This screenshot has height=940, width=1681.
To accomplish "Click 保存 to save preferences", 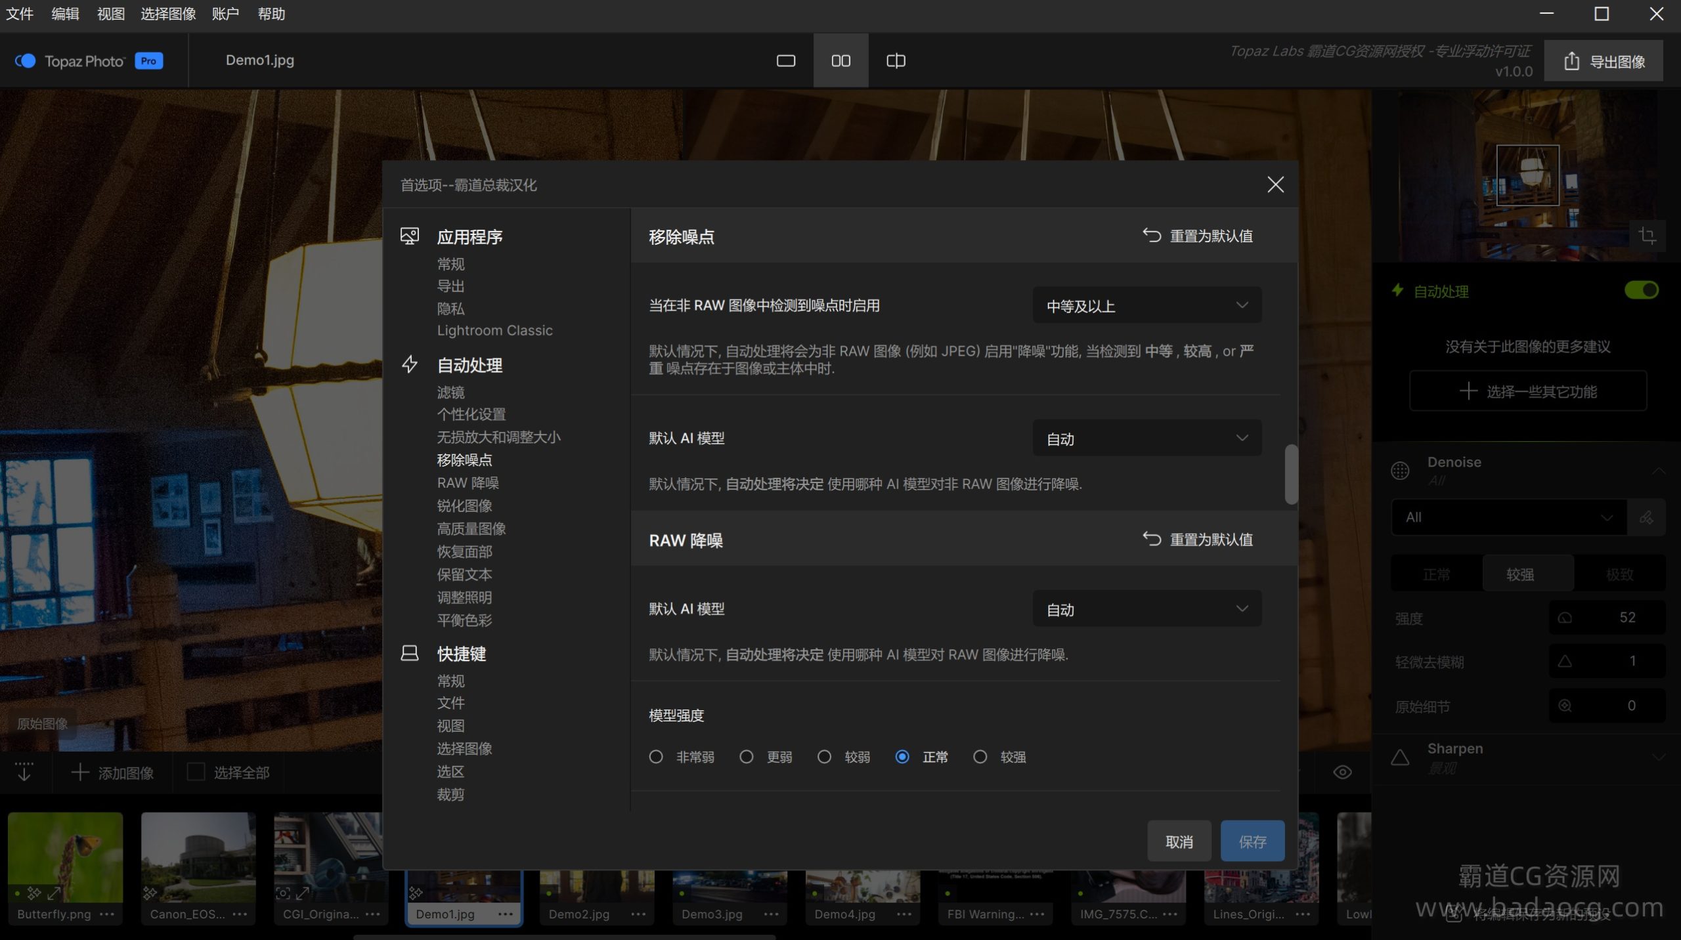I will (1252, 842).
